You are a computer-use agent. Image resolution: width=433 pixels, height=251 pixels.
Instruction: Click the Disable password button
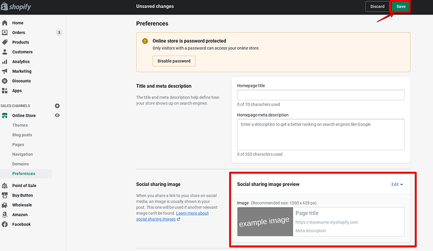pyautogui.click(x=174, y=61)
